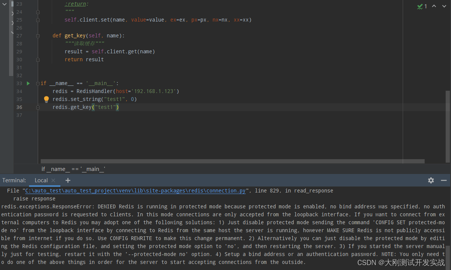Click line number 27 in the gutter

[19, 36]
